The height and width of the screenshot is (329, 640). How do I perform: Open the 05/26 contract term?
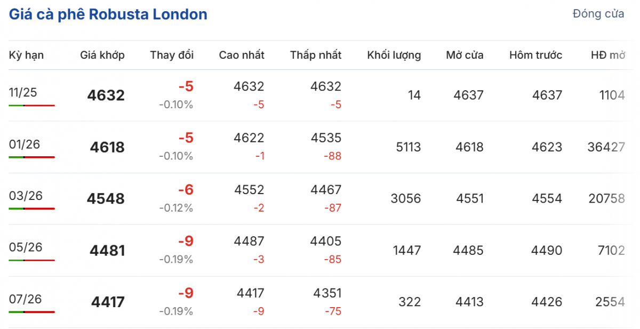click(26, 247)
